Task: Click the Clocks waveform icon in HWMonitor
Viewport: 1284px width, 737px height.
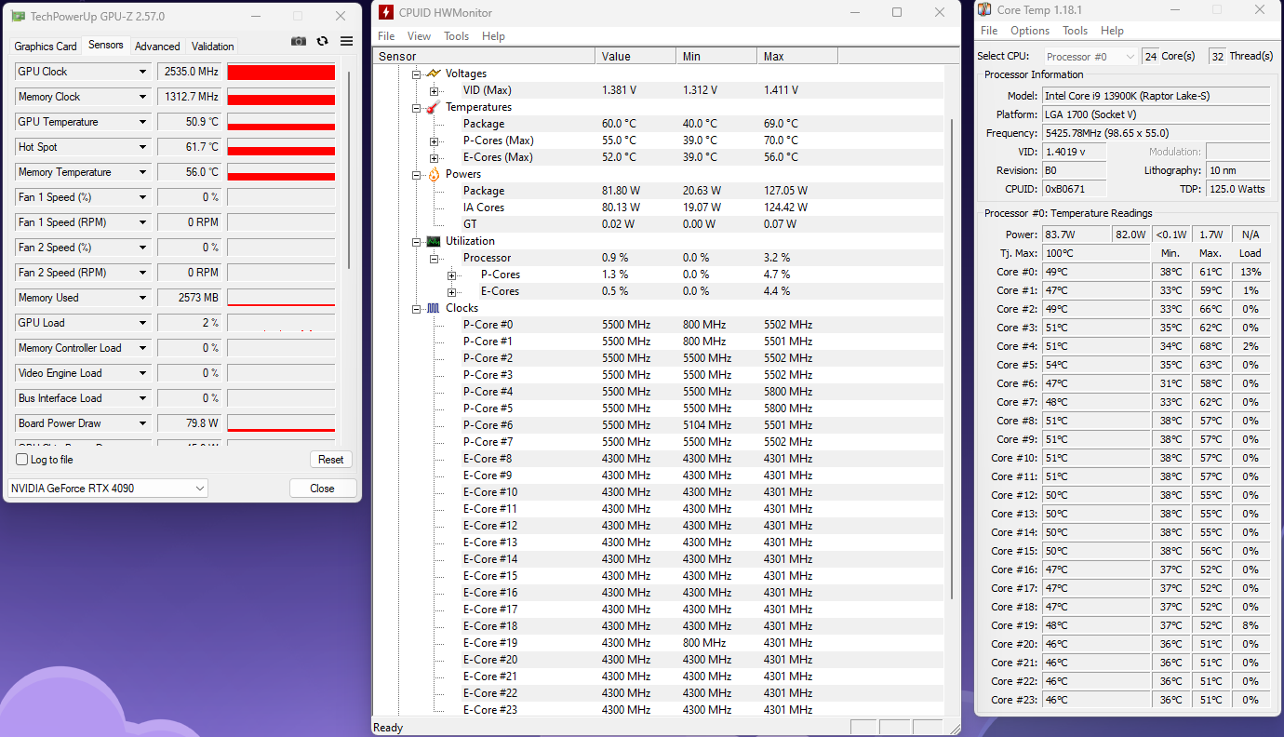Action: click(x=433, y=308)
